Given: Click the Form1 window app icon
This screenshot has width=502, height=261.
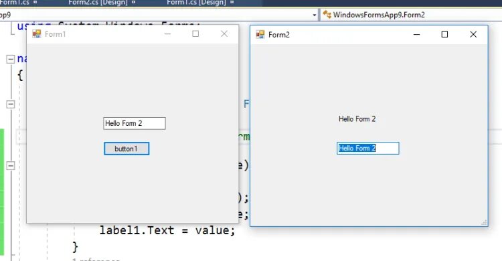Looking at the screenshot, I should coord(37,34).
